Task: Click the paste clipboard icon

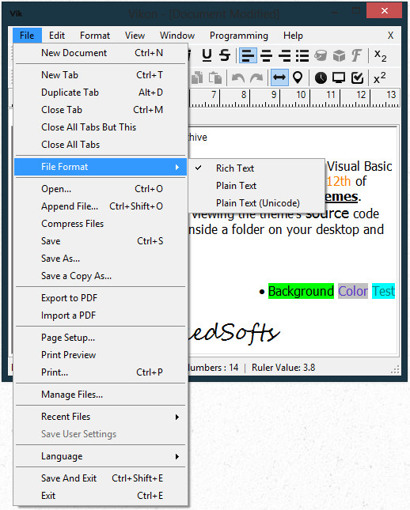Action: [215, 77]
